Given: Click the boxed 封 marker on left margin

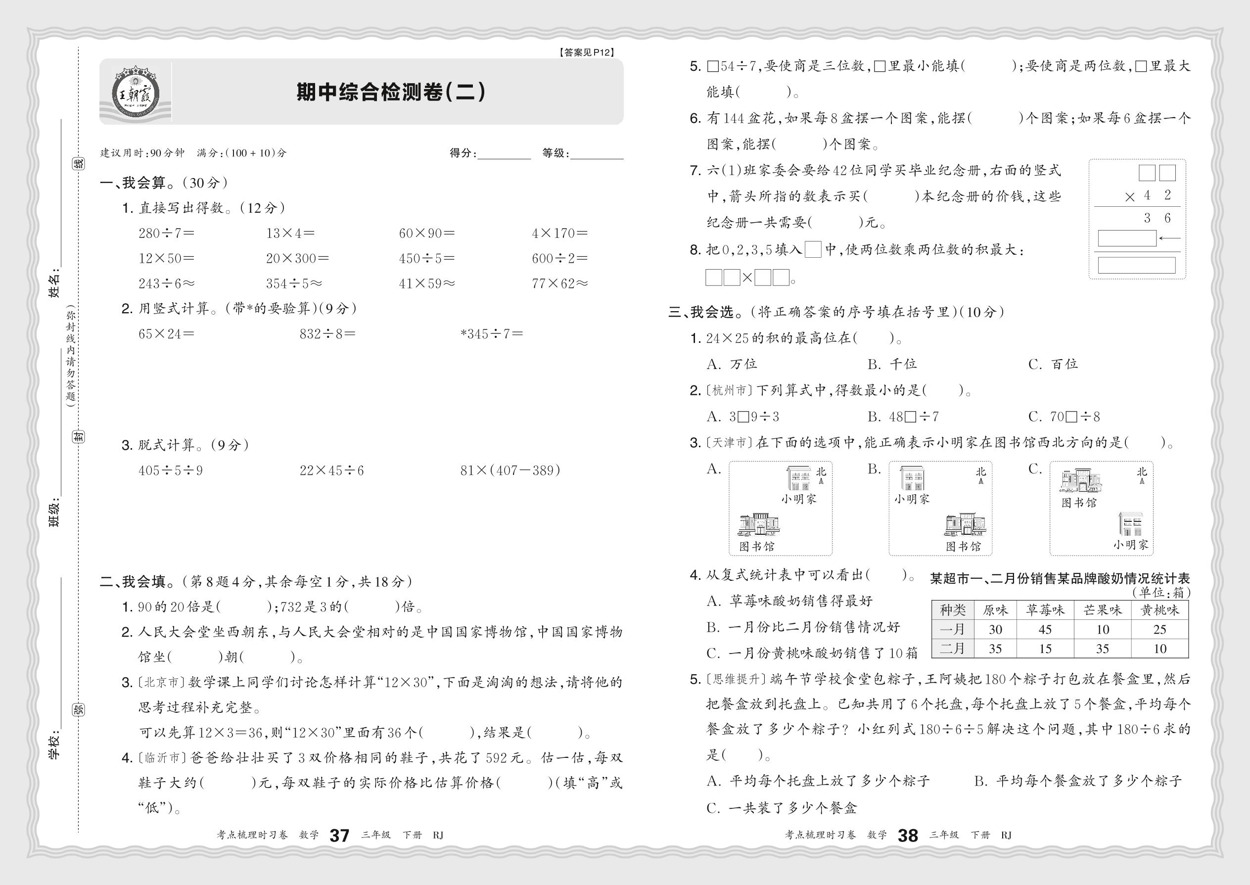Looking at the screenshot, I should [x=79, y=436].
